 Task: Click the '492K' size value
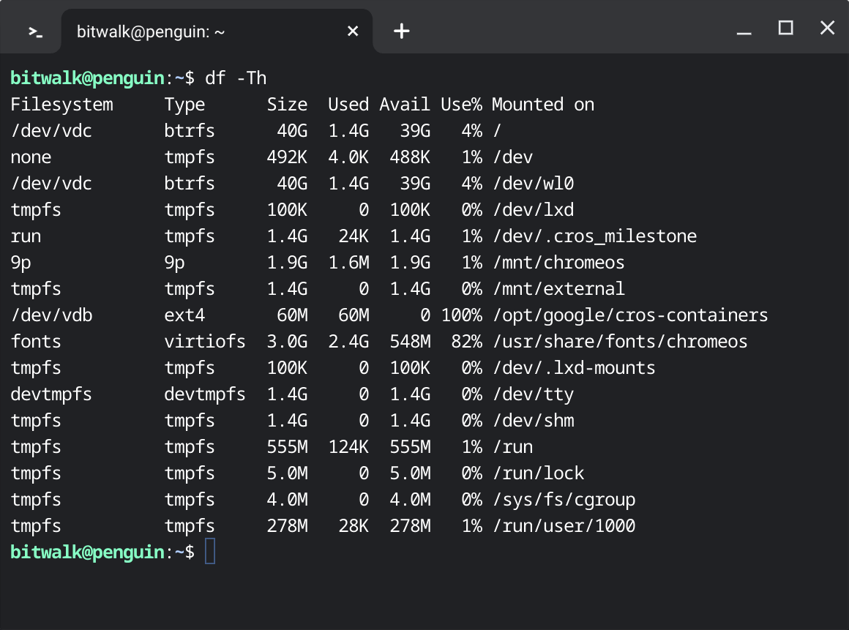(287, 157)
